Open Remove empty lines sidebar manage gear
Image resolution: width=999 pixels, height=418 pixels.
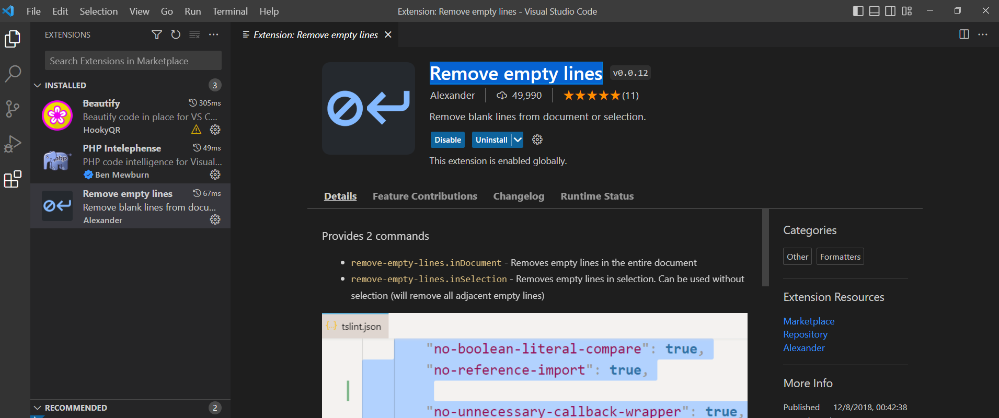coord(215,220)
